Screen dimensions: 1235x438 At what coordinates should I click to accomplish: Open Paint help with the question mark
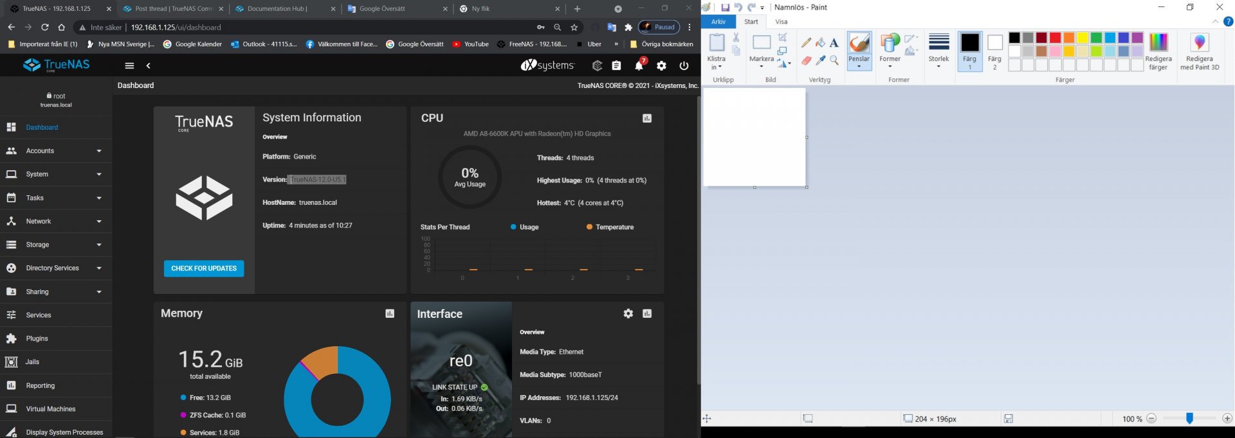pyautogui.click(x=1228, y=21)
